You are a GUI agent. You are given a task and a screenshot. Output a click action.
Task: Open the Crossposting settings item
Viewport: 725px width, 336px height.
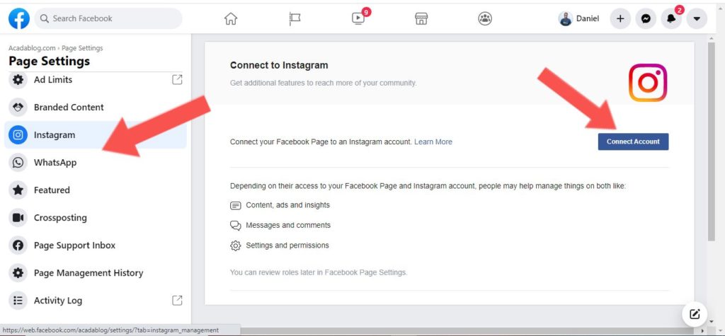coord(96,218)
